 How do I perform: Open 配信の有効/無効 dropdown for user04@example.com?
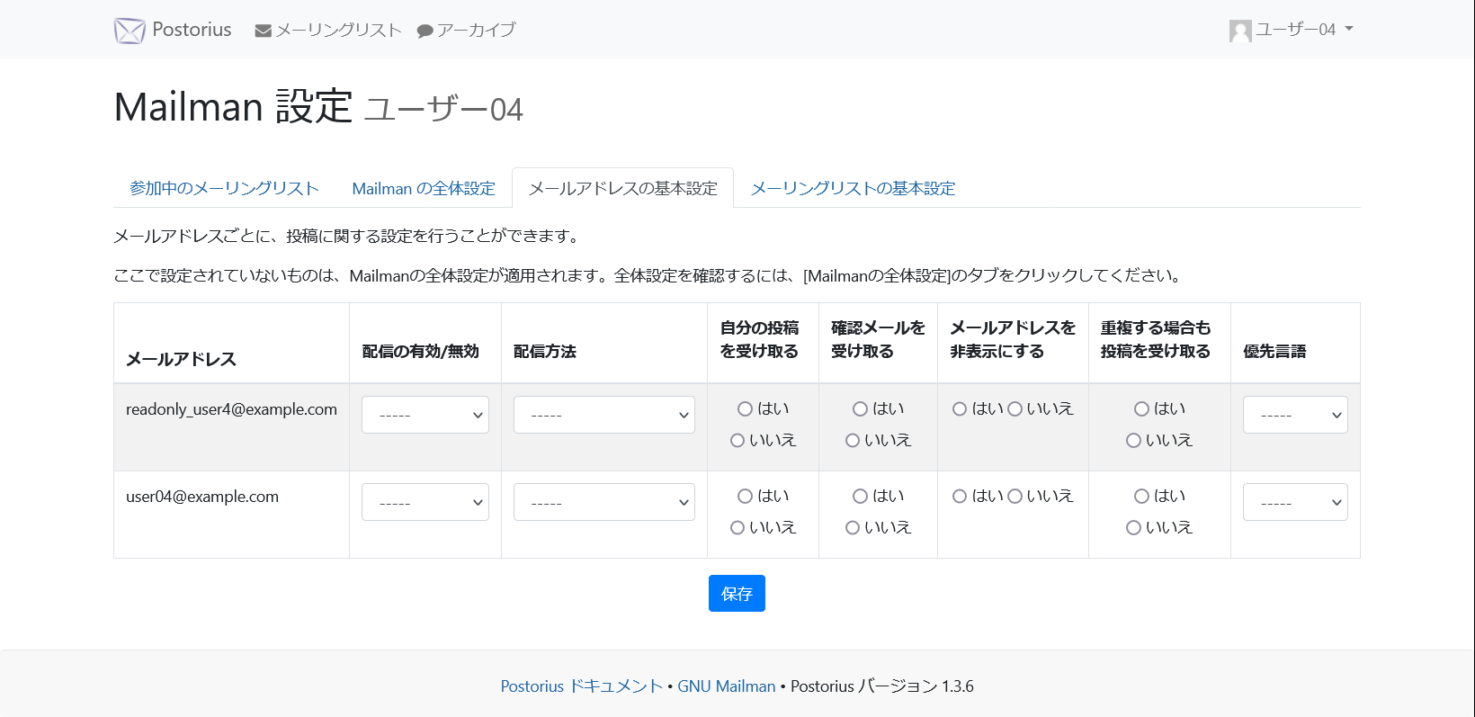(425, 502)
